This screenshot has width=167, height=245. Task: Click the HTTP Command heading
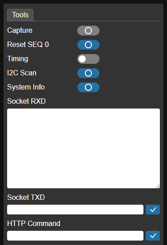34,223
